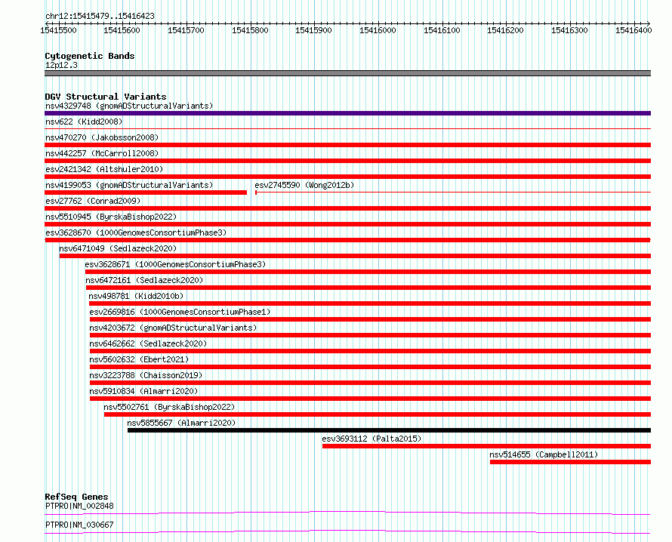Click ruler position 15416100
The image size is (672, 542).
coord(442,30)
